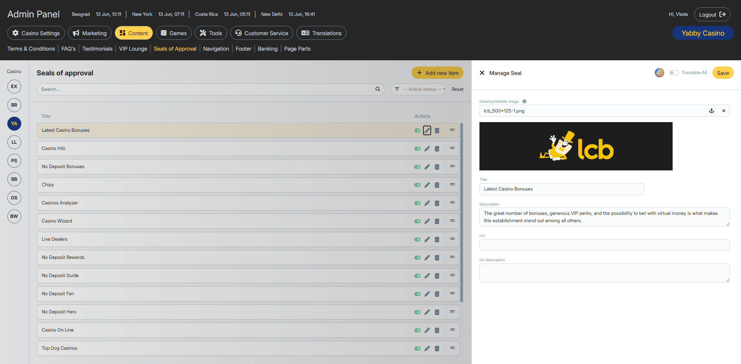Delete the Latest Casino Bonuses seal
Screen dimensions: 741x364
point(437,131)
